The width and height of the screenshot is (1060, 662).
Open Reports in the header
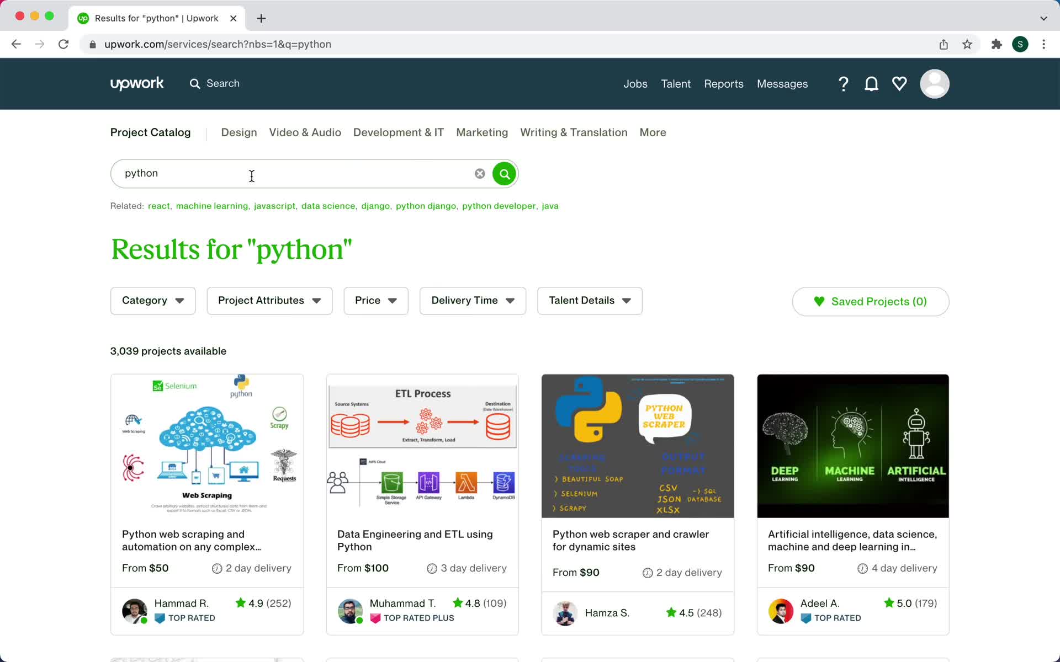point(723,84)
